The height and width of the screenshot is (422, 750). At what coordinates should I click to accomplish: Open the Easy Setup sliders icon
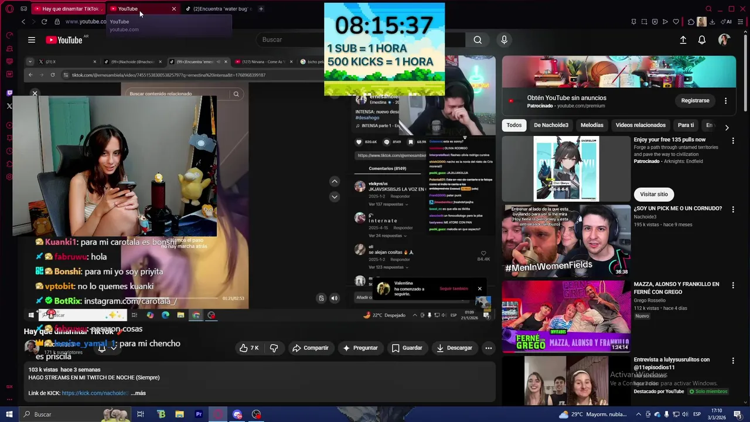tap(741, 22)
